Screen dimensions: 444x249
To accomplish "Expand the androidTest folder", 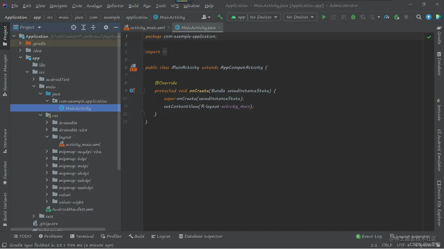I will coord(34,79).
